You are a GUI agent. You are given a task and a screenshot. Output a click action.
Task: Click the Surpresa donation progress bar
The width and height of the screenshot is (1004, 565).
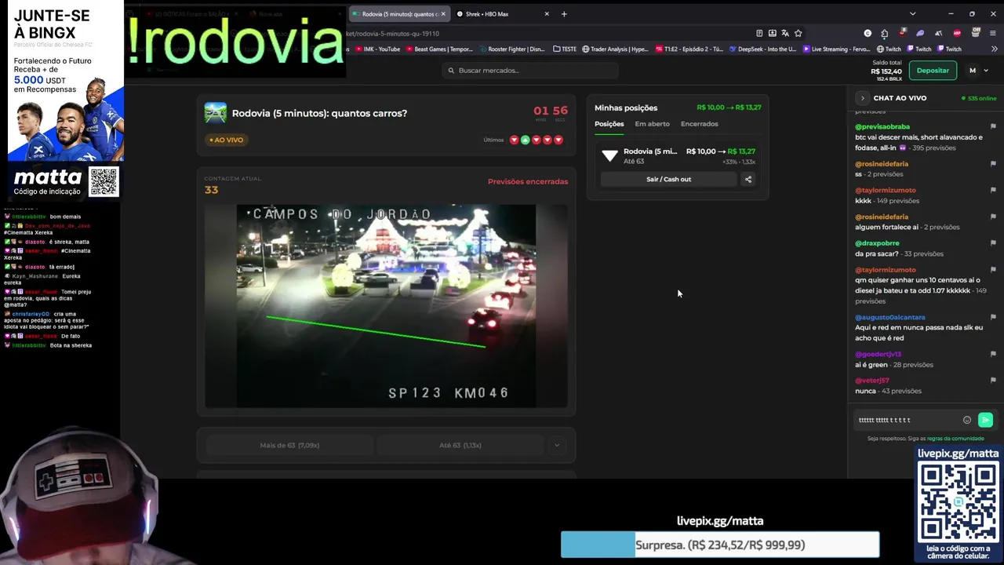[x=720, y=545]
